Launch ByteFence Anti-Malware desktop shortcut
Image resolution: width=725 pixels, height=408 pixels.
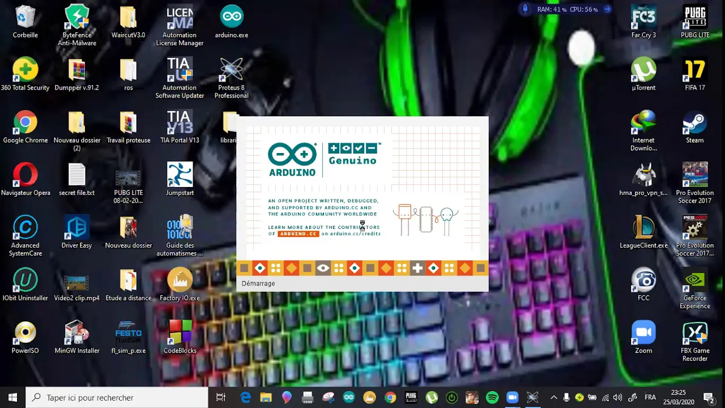(x=77, y=25)
